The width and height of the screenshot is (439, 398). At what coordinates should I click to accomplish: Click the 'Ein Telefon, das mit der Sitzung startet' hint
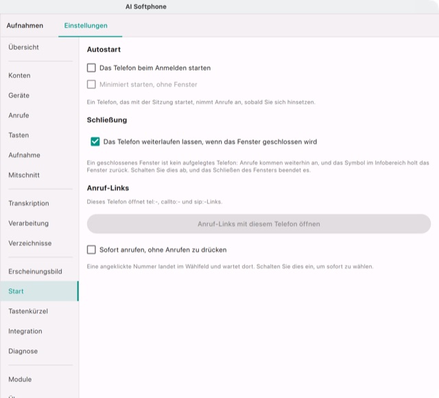(x=201, y=102)
